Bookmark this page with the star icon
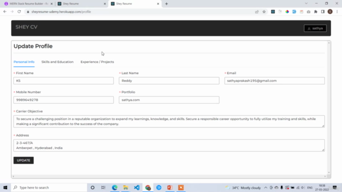Screen dimensions: 342x192 coord(264,12)
